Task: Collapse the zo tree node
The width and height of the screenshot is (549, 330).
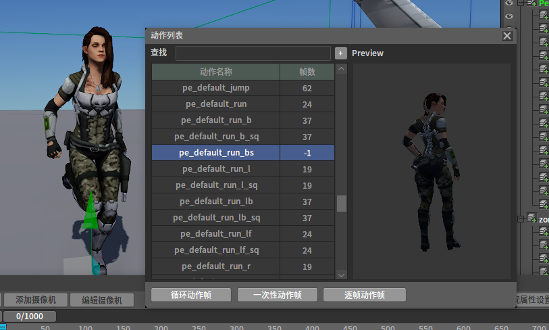Action: click(x=521, y=218)
